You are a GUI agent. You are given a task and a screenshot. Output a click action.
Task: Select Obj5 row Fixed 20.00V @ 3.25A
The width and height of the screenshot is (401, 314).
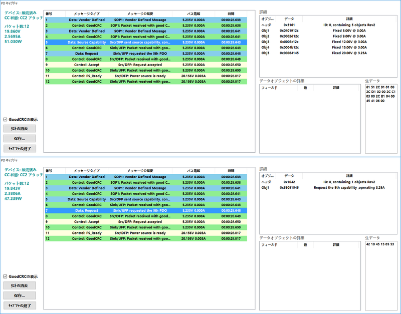(x=328, y=53)
